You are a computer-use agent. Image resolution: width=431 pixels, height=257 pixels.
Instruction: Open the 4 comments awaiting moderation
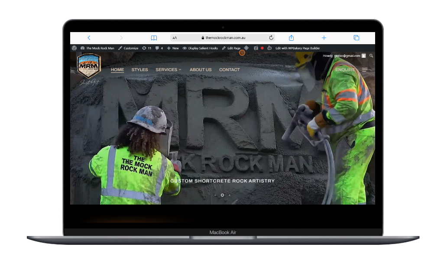click(x=159, y=48)
